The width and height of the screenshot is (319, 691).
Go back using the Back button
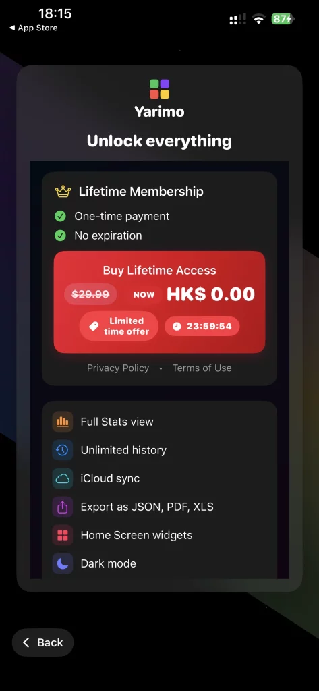tap(42, 642)
